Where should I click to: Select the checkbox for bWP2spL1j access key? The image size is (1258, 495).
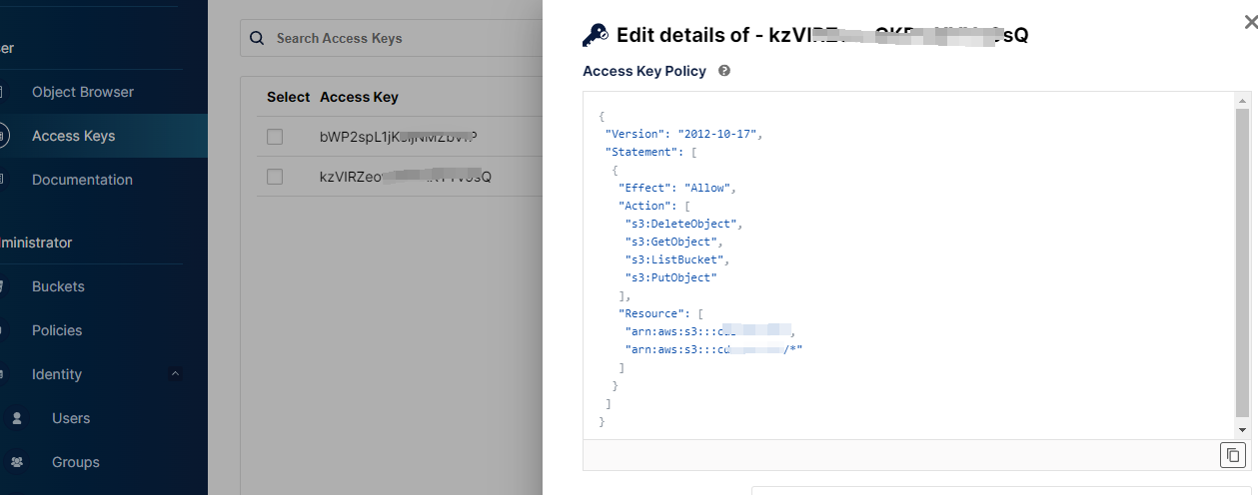click(x=275, y=137)
